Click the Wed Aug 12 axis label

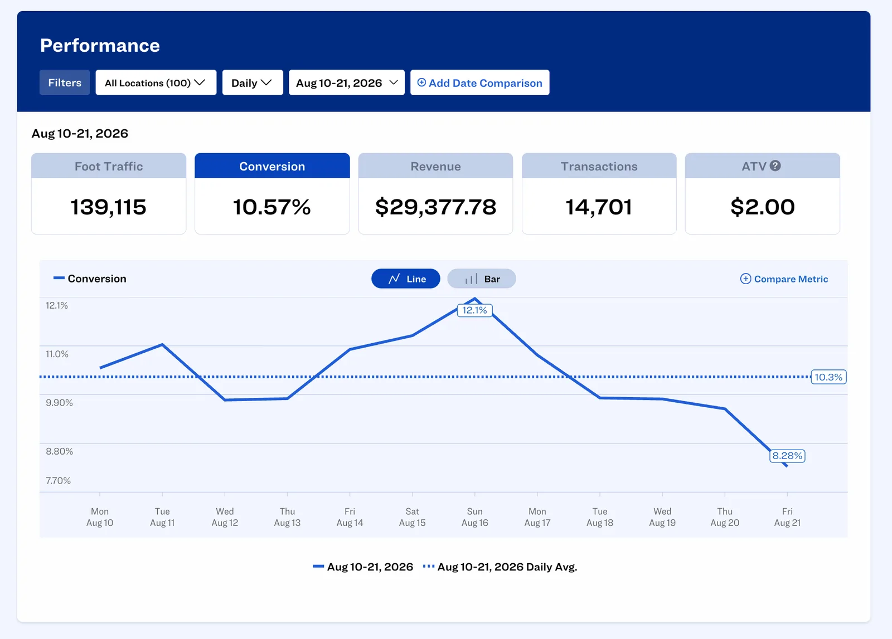pos(225,517)
